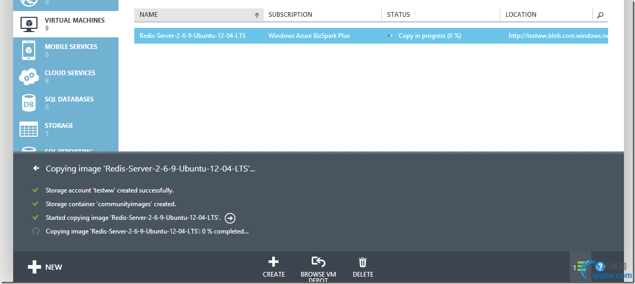Click the spinner beside 0 % completed message

pyautogui.click(x=36, y=231)
